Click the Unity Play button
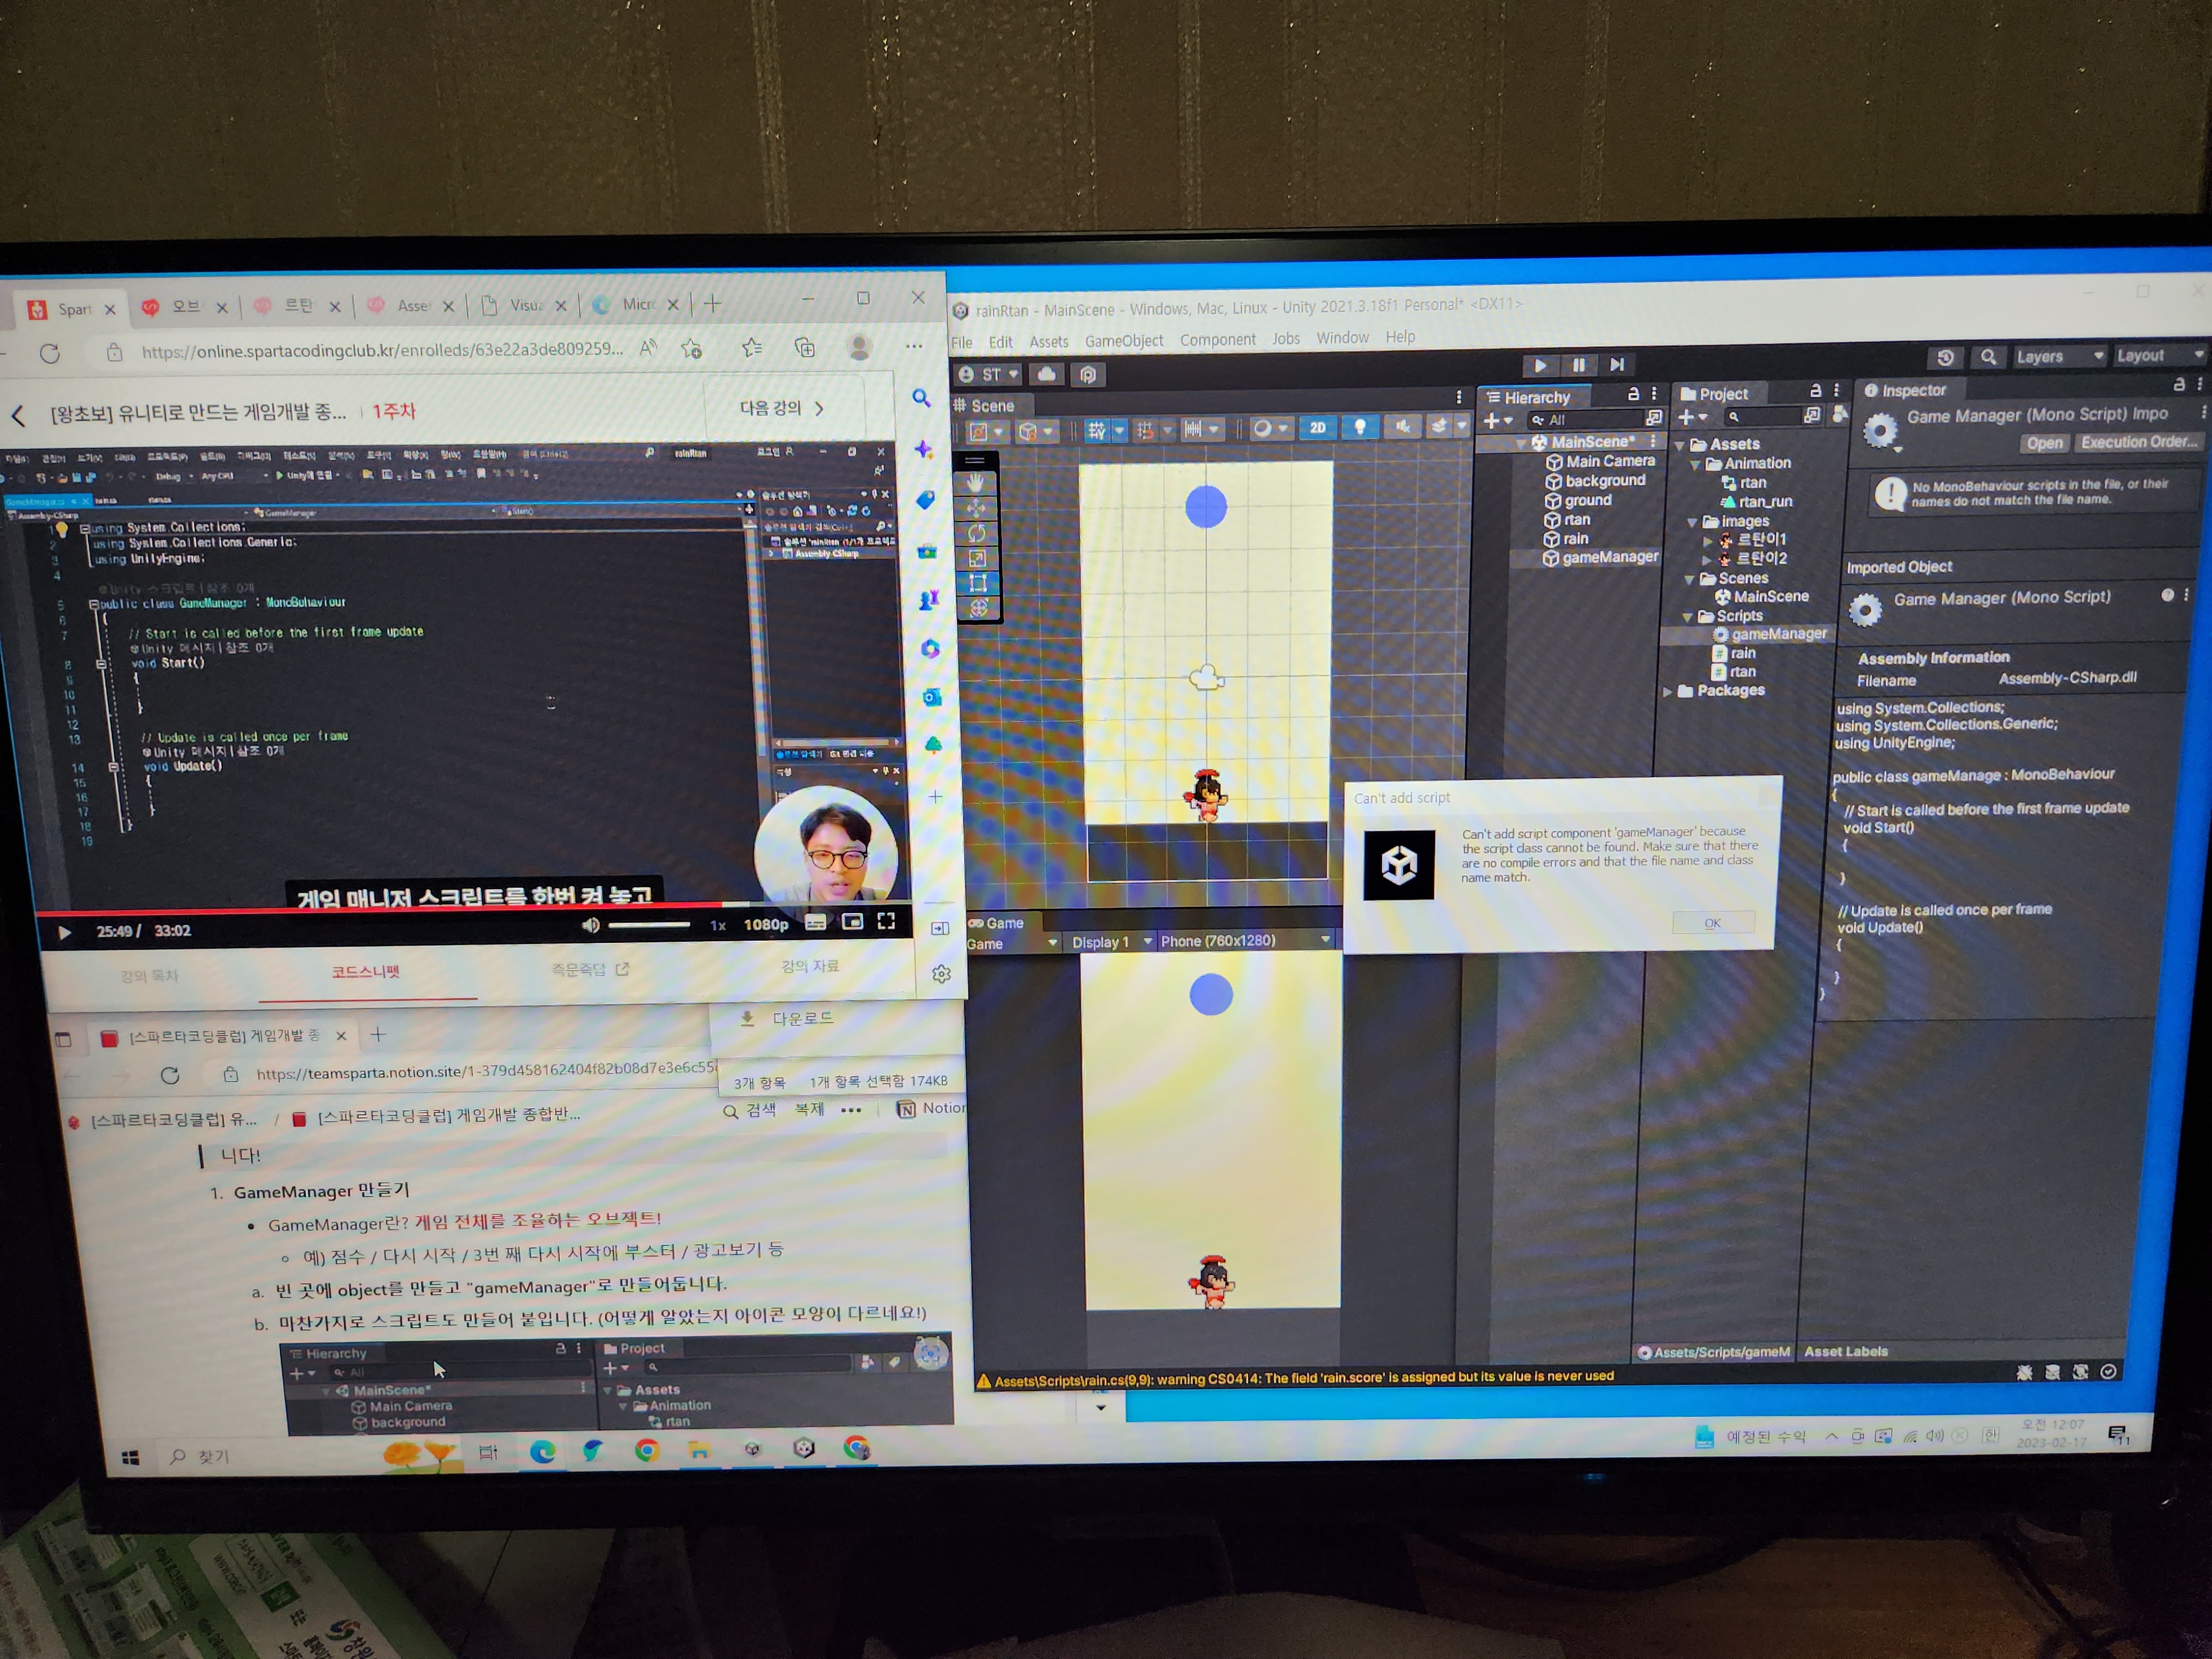This screenshot has height=1659, width=2212. coord(1540,366)
